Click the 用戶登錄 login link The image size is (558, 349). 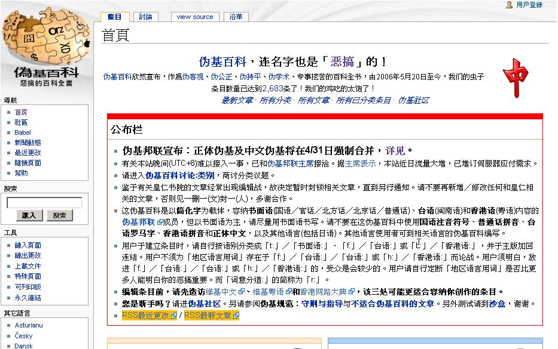click(529, 5)
